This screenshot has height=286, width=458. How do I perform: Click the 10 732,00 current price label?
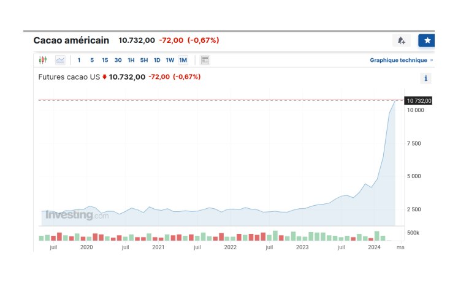(x=419, y=100)
